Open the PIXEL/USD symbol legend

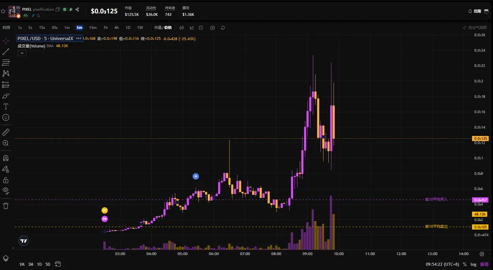click(x=45, y=38)
